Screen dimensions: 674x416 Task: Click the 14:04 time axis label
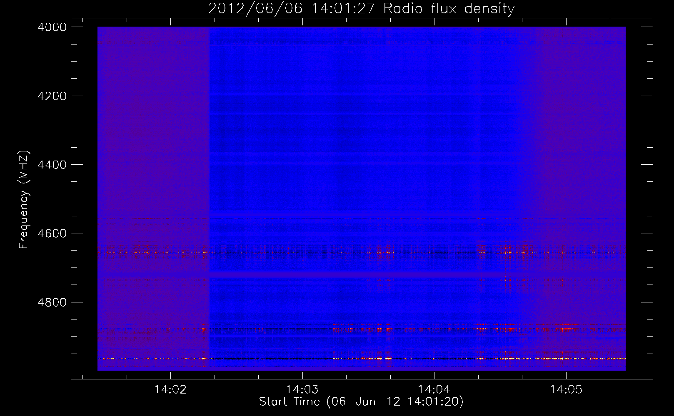434,390
